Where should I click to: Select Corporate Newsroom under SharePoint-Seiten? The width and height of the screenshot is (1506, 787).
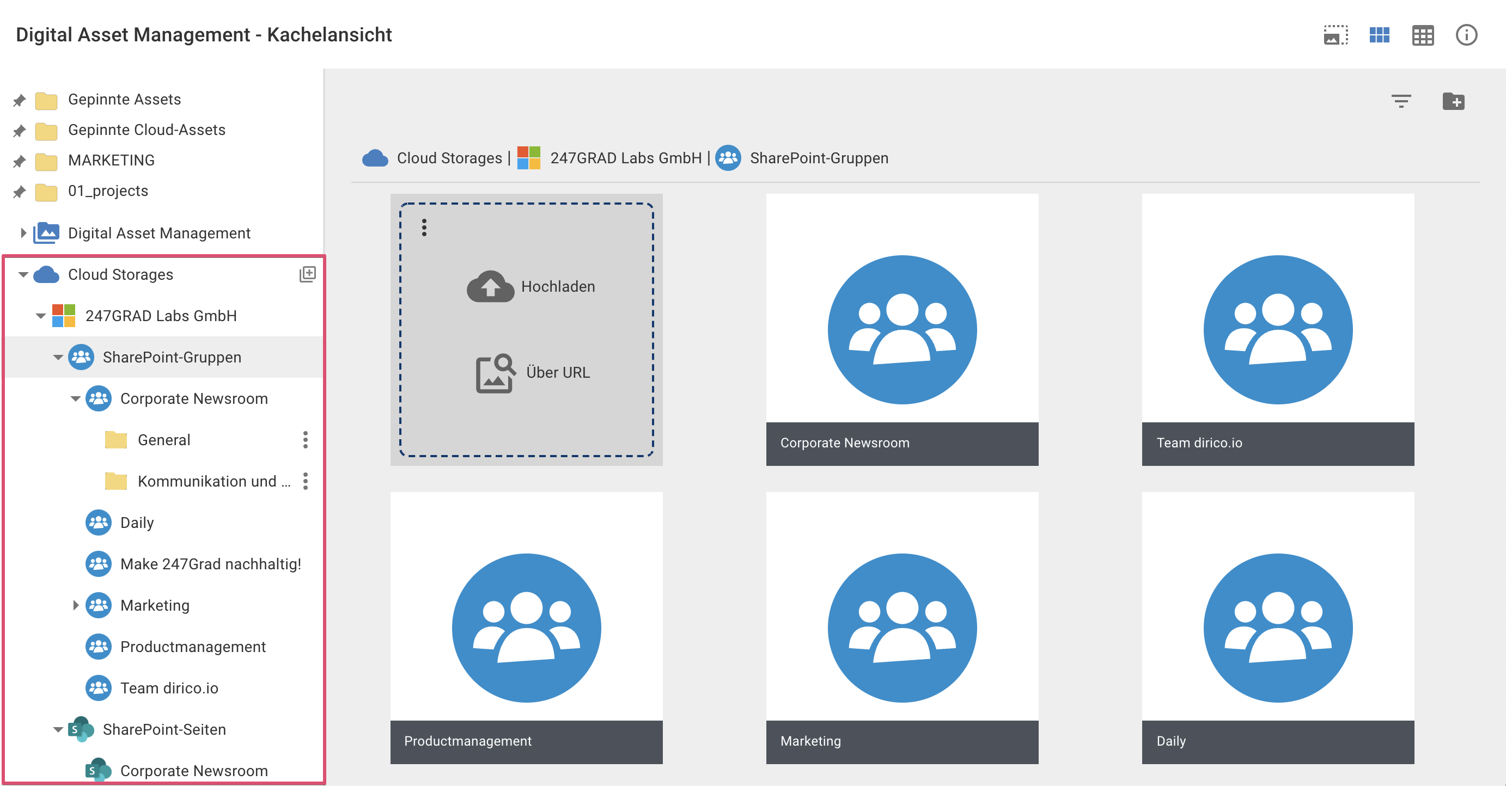[194, 771]
